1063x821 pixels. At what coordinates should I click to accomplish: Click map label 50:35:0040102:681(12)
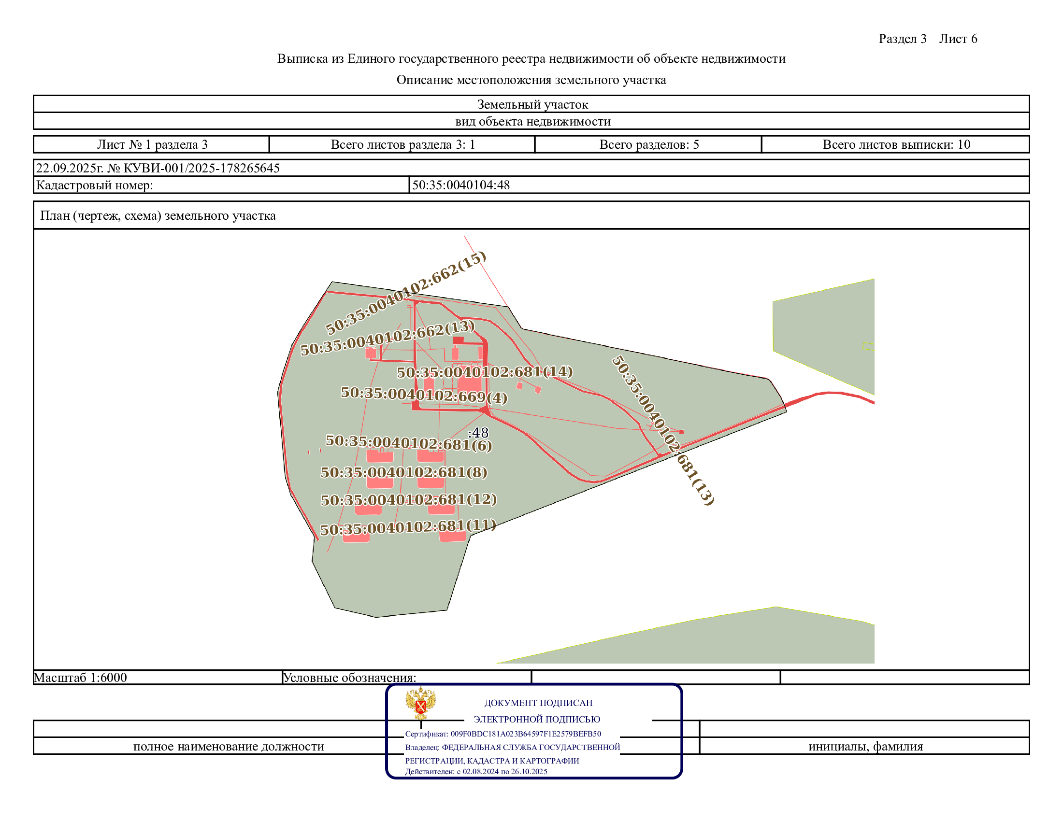tap(409, 499)
